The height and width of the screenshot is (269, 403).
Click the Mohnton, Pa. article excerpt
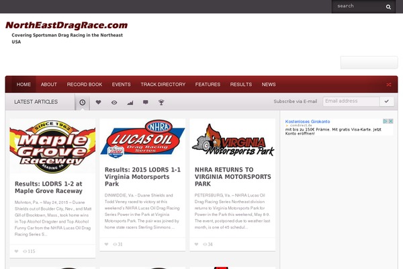(x=53, y=219)
